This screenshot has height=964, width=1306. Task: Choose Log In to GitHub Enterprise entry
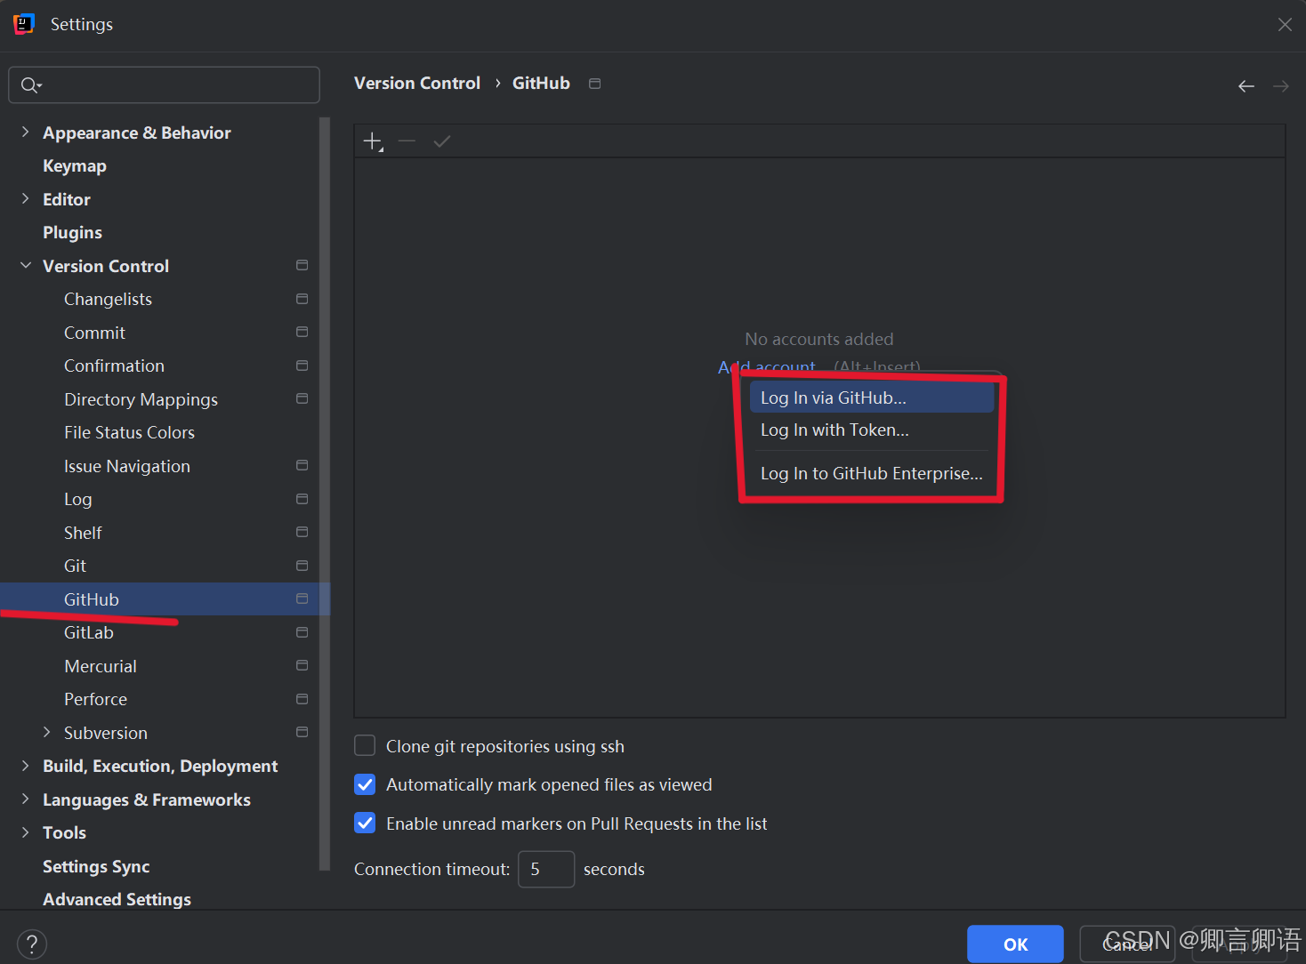872,473
